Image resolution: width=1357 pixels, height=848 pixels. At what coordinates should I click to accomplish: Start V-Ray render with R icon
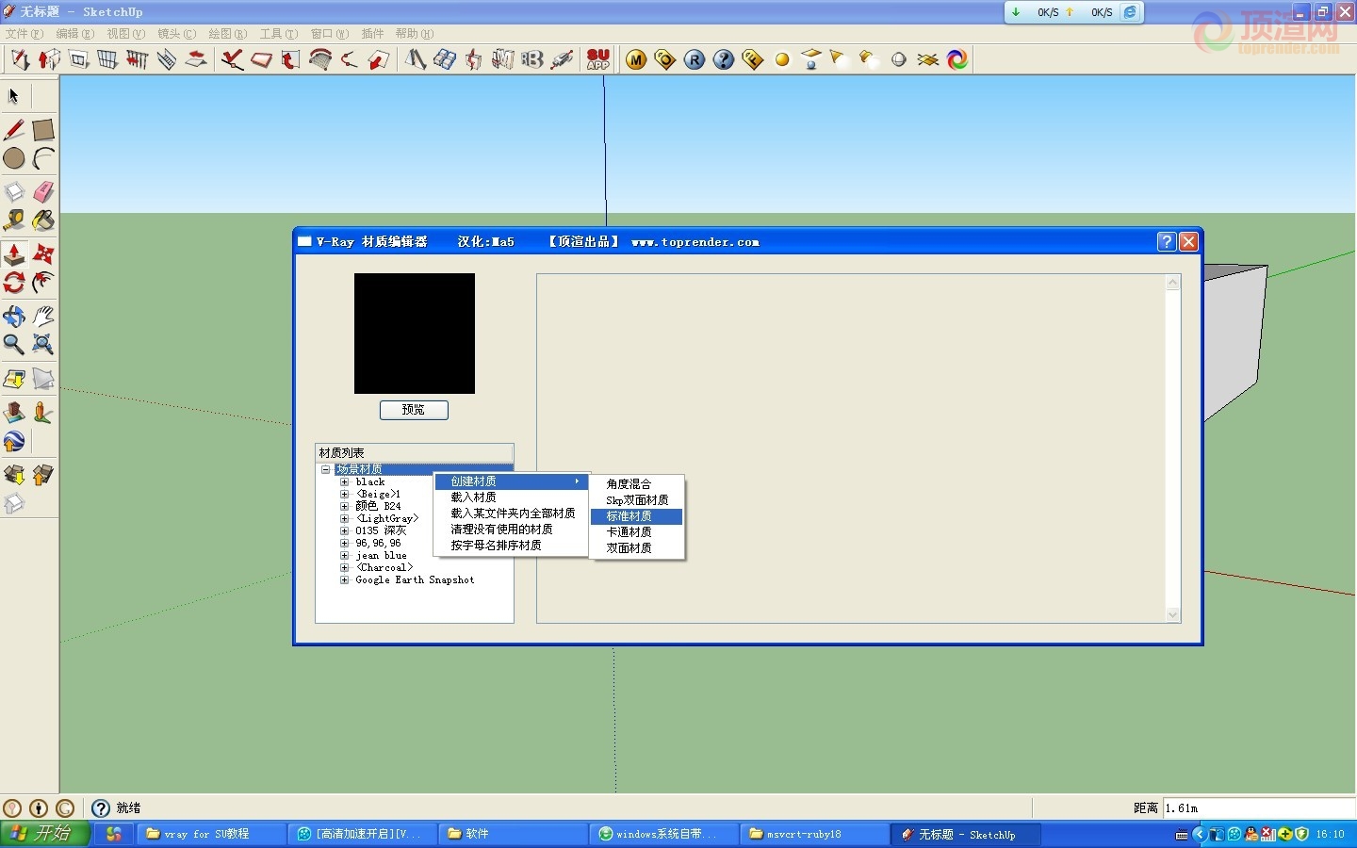click(x=695, y=60)
